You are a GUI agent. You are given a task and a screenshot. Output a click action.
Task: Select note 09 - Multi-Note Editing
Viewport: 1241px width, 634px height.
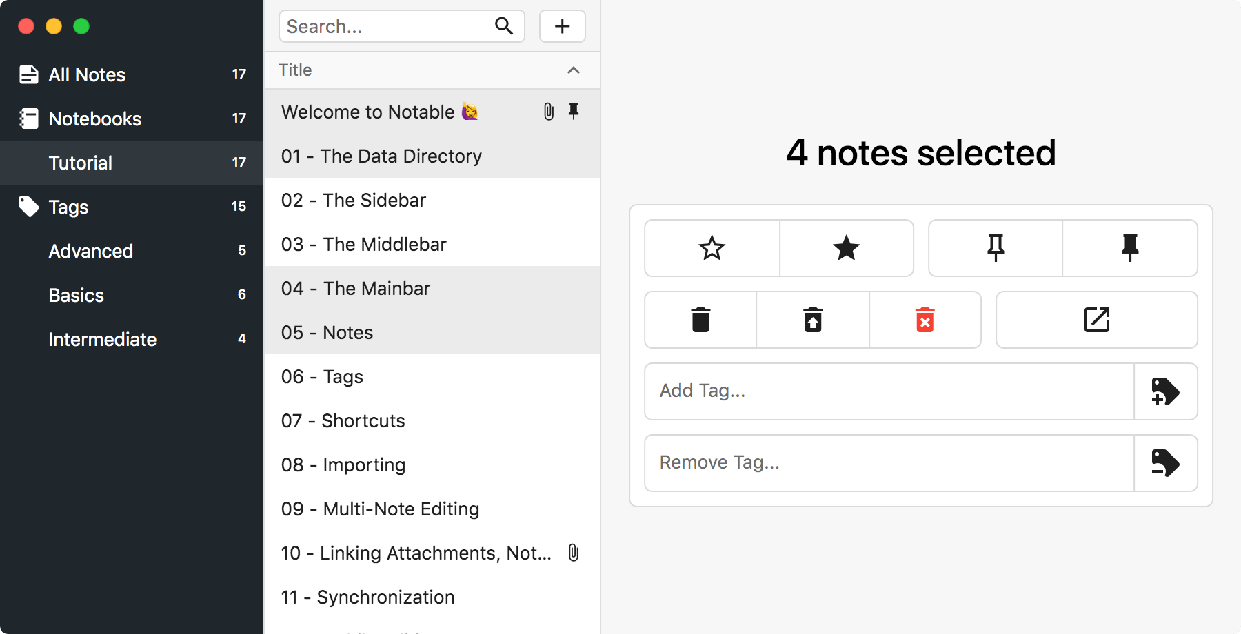(x=380, y=509)
